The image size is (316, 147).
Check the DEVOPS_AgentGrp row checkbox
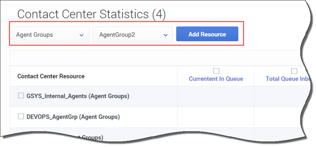[21, 117]
